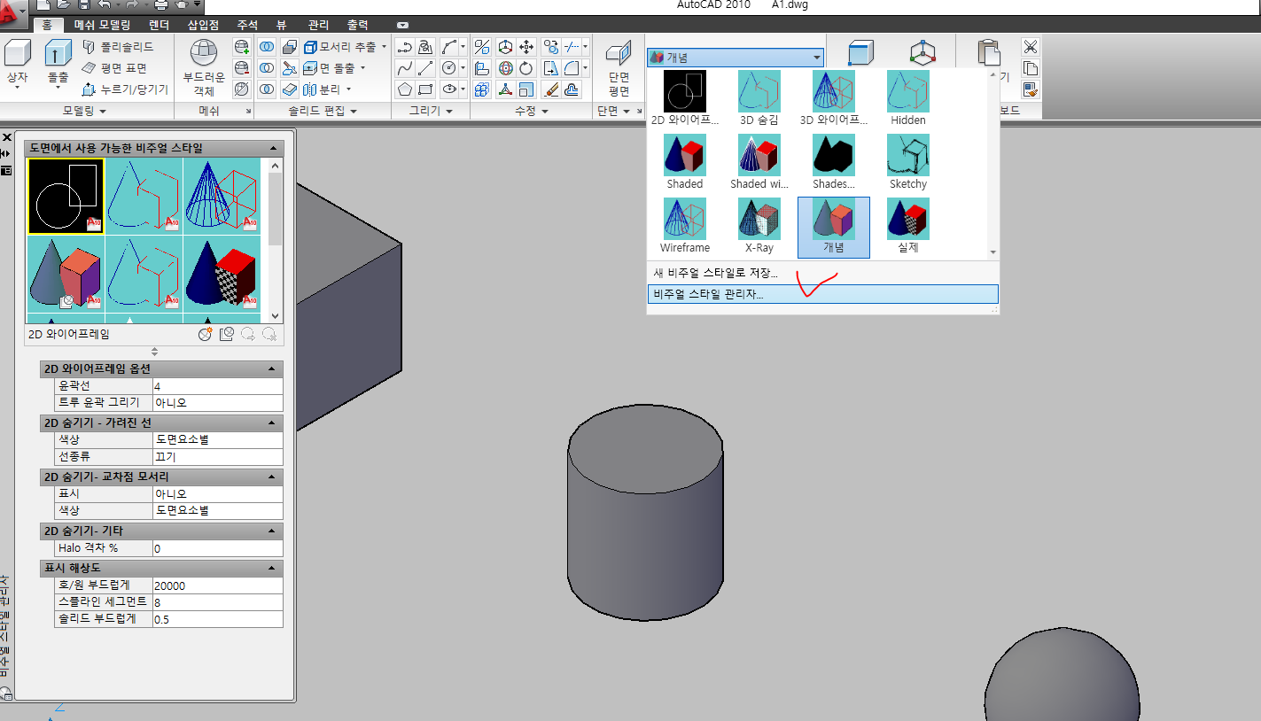Expand the 모델링 panel dropdown
1261x721 pixels.
pyautogui.click(x=84, y=111)
